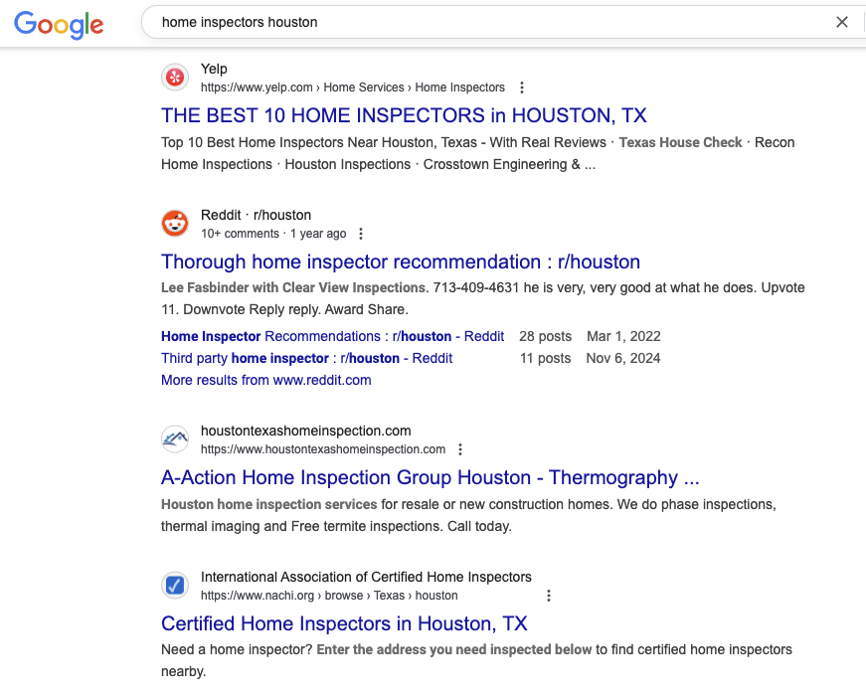This screenshot has height=698, width=866.
Task: Open three-dot menu beside the nachi.org URL
Action: (549, 596)
